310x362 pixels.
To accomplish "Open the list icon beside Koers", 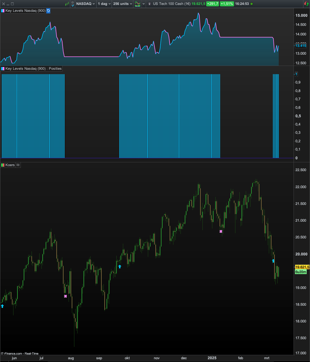I will point(18,165).
